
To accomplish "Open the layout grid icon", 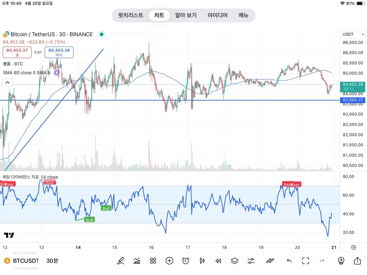I will coord(153,261).
